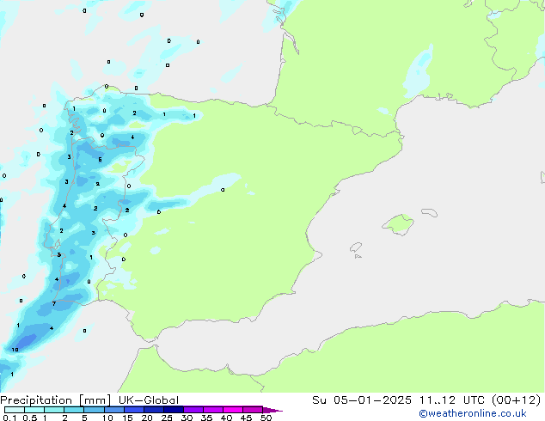Select the 10–15 mm legend swatch
The width and height of the screenshot is (545, 421).
pyautogui.click(x=113, y=410)
